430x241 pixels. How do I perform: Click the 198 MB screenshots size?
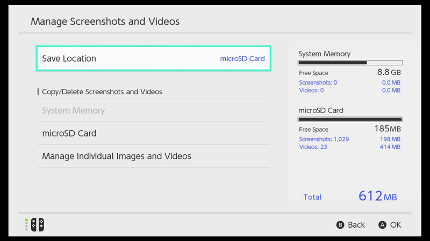(x=390, y=139)
